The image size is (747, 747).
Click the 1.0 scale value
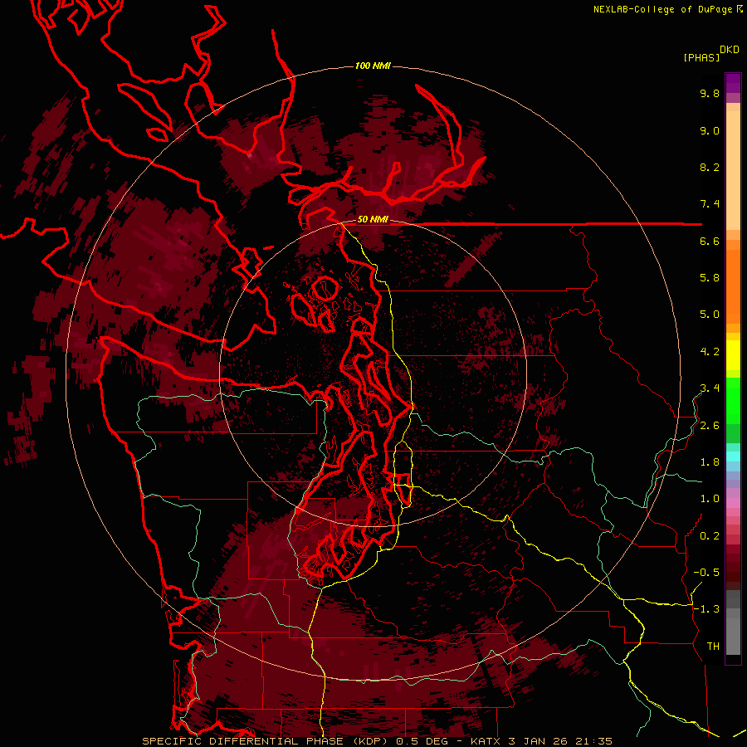coord(710,499)
